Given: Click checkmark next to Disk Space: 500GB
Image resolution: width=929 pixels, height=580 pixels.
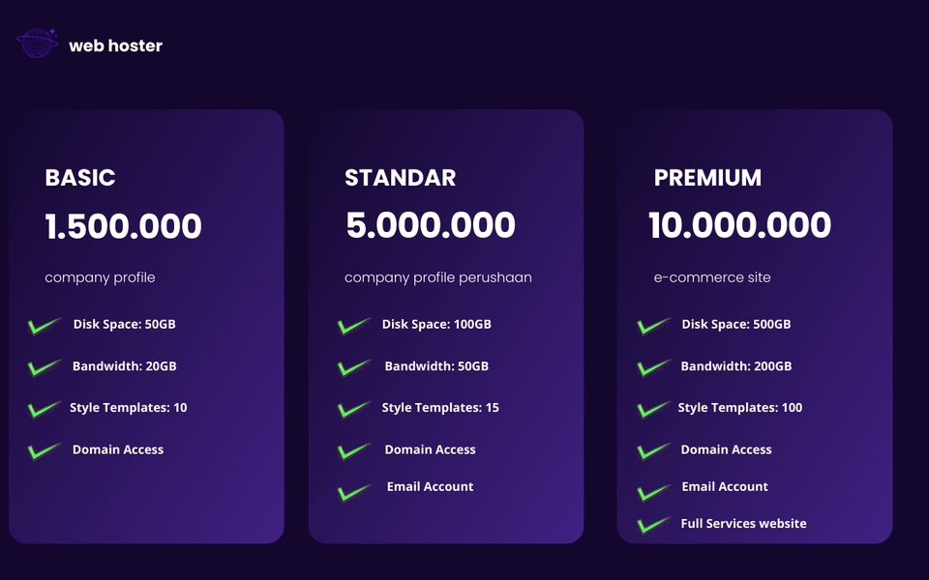Looking at the screenshot, I should click(654, 326).
